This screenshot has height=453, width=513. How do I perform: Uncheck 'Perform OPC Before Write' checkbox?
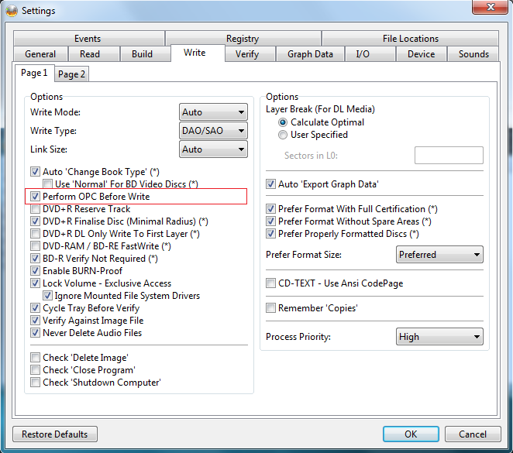36,197
